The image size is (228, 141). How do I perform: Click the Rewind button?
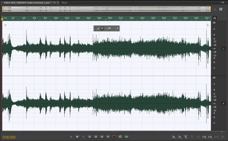96,137
